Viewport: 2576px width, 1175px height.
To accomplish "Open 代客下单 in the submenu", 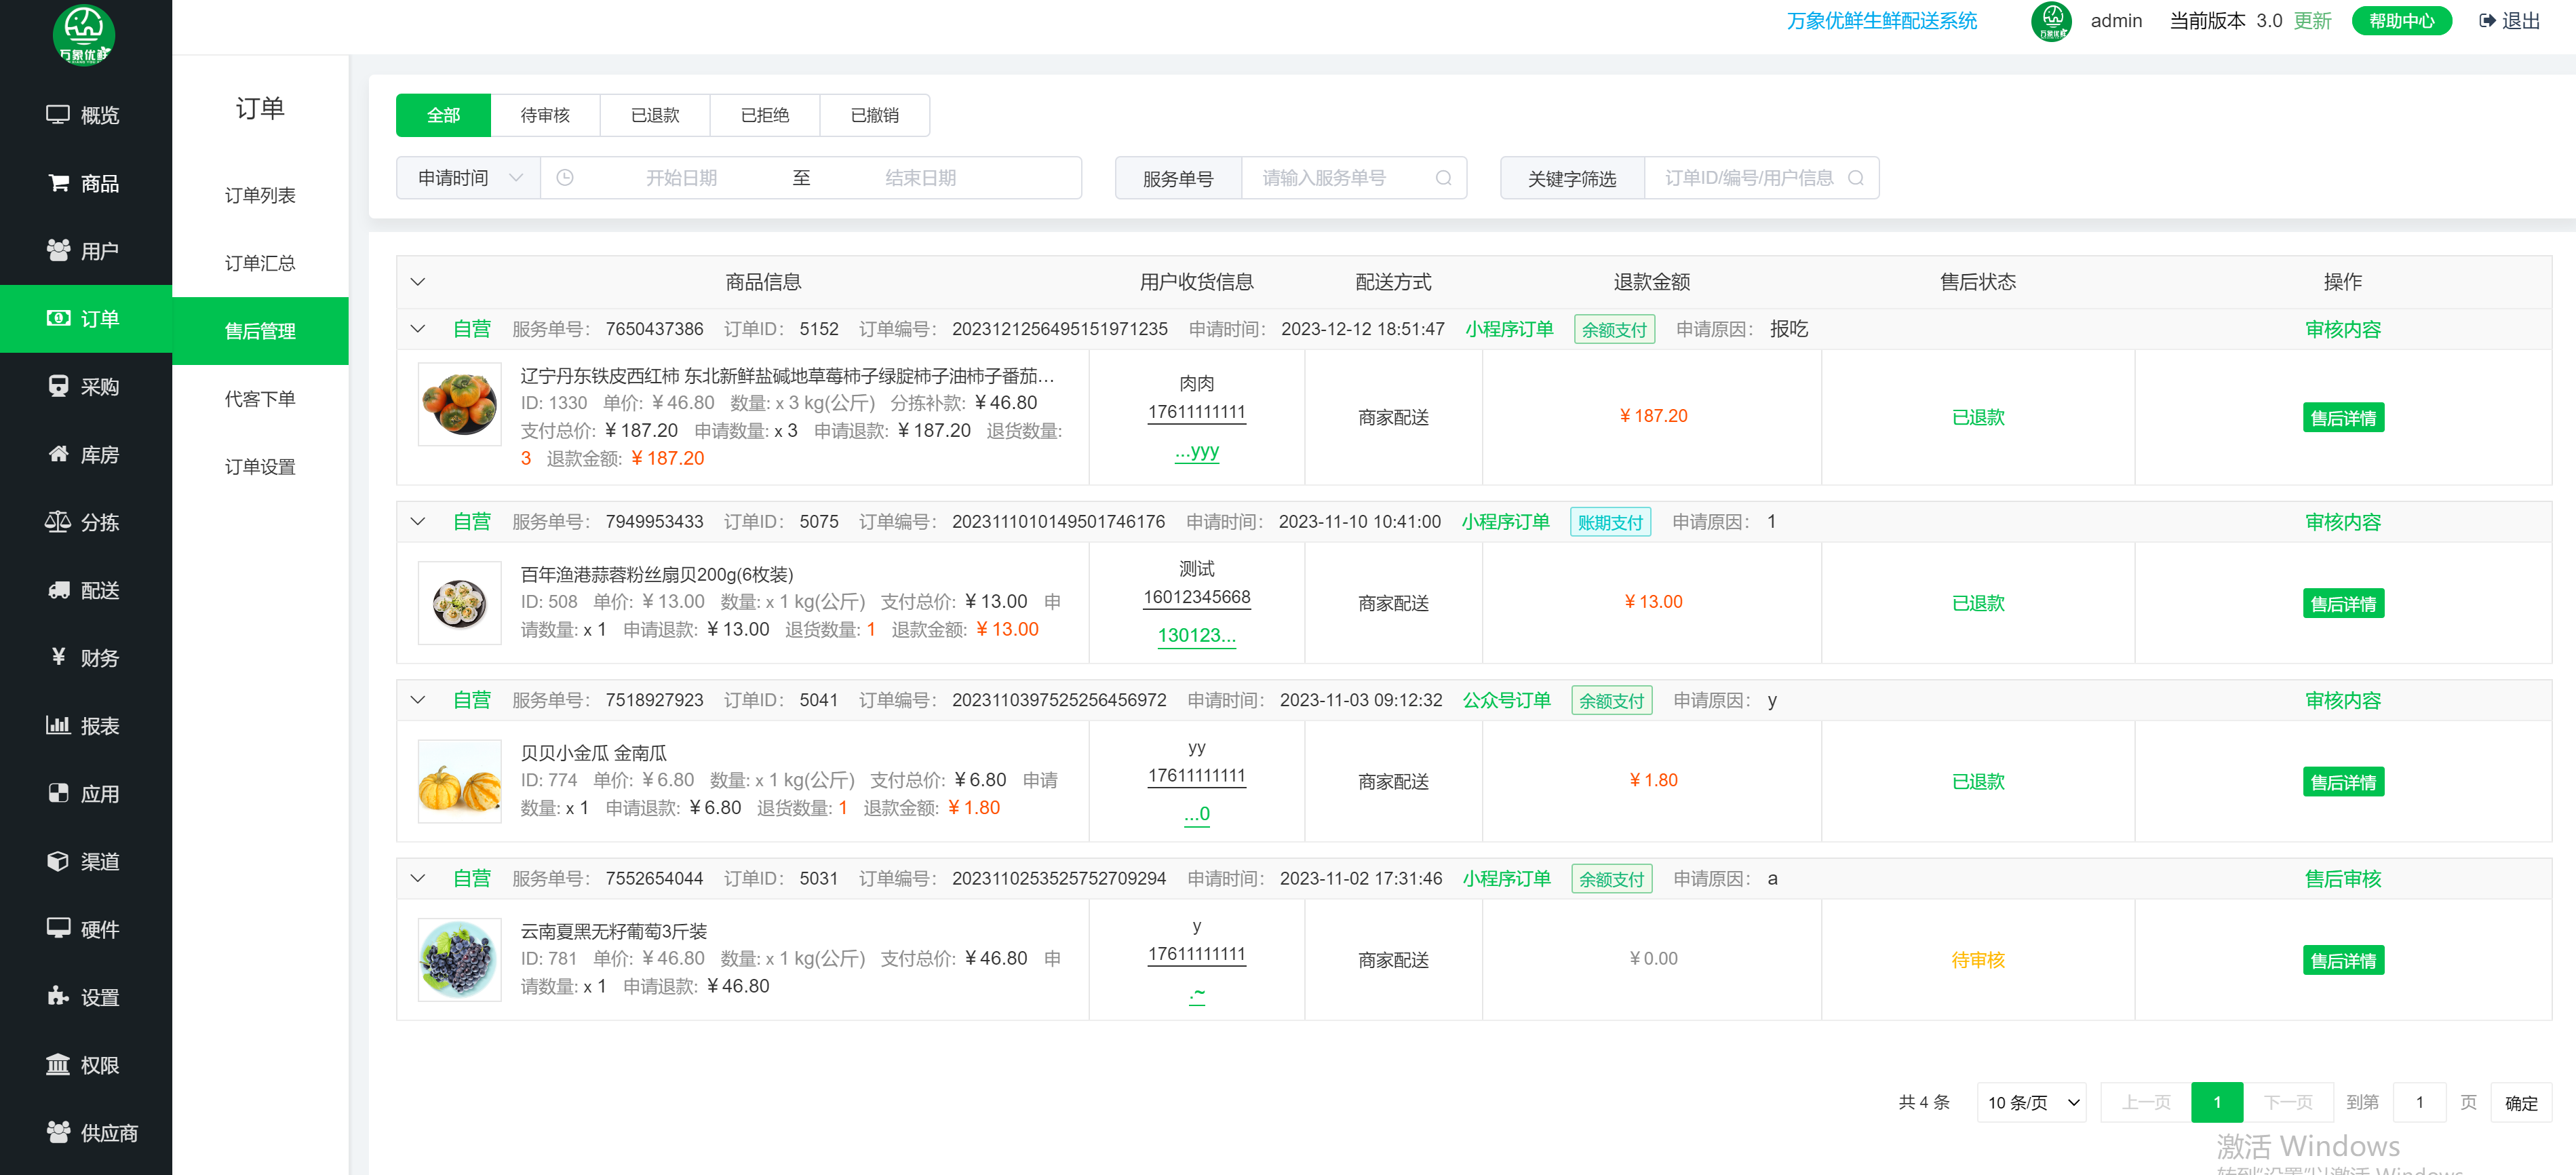I will [x=260, y=399].
